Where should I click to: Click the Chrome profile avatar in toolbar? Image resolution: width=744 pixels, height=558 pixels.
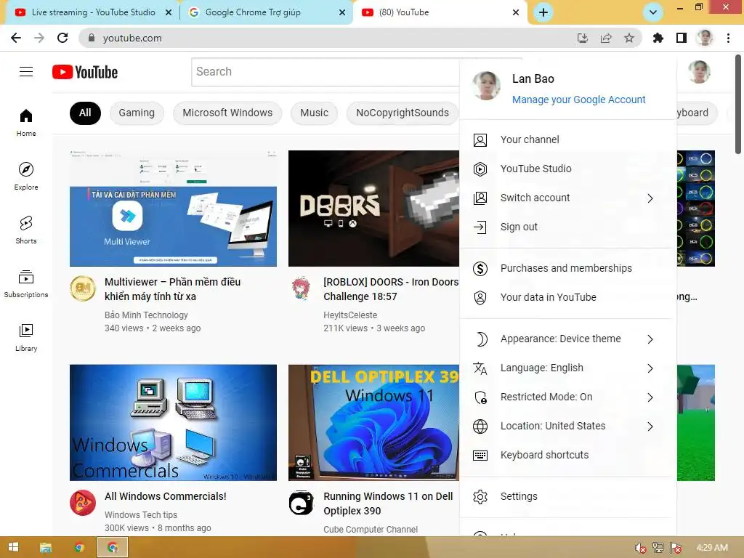705,38
